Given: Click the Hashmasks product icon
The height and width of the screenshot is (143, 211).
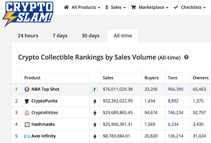Looking at the screenshot, I should (27, 124).
